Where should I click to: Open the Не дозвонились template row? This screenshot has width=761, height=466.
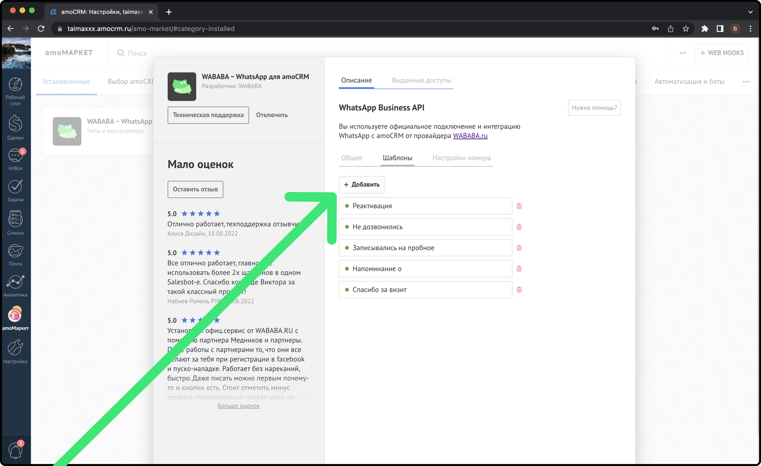coord(425,227)
